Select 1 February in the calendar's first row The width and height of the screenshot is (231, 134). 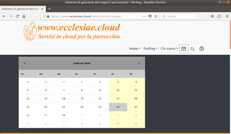(82, 82)
